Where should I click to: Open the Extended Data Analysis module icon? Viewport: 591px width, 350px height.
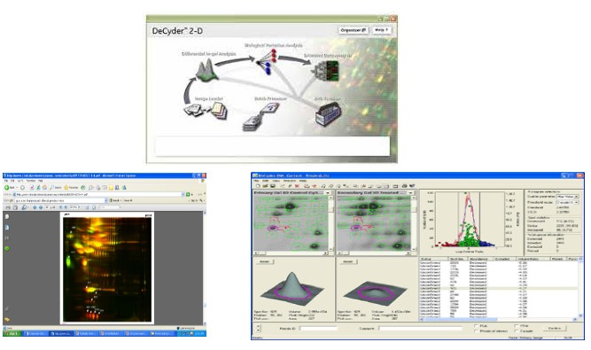(x=326, y=71)
